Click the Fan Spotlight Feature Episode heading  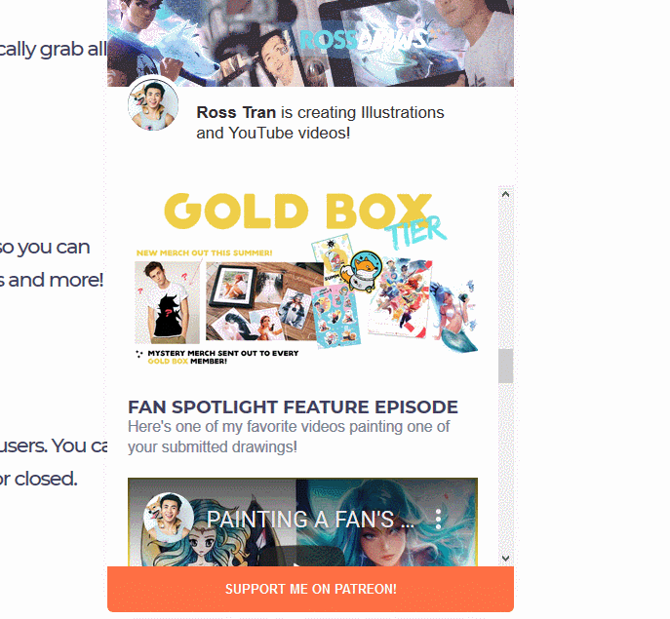(294, 407)
